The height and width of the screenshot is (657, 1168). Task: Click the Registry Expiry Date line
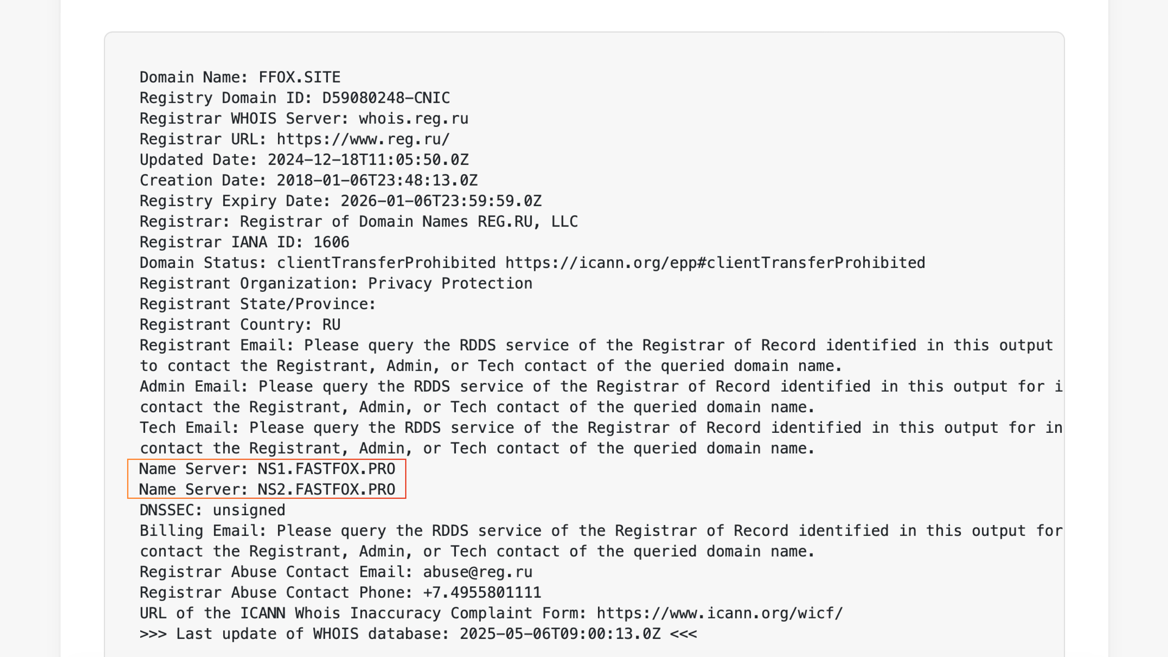[x=341, y=201]
